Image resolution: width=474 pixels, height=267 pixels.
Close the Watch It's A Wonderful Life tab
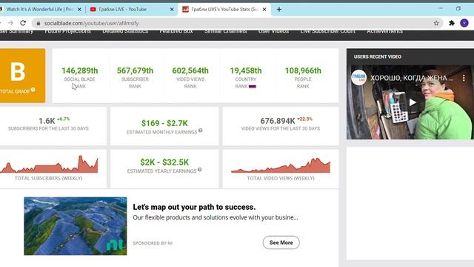coord(79,10)
